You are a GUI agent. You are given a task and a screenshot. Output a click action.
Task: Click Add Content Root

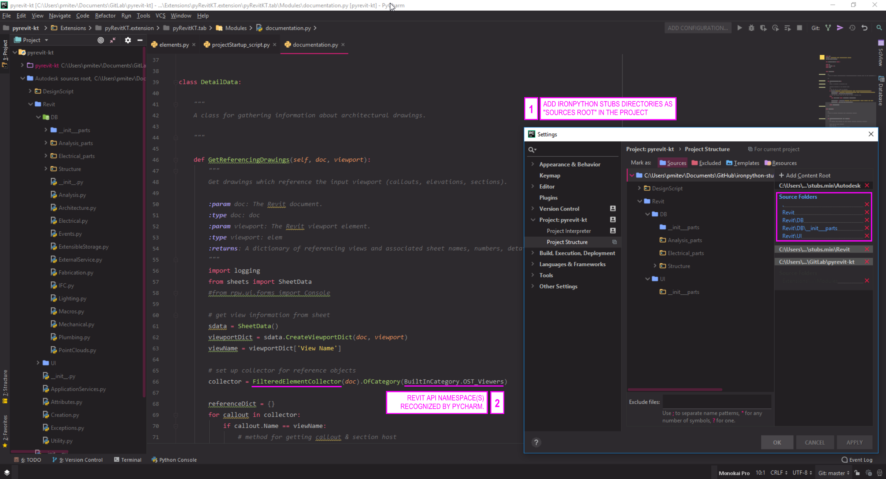[804, 175]
